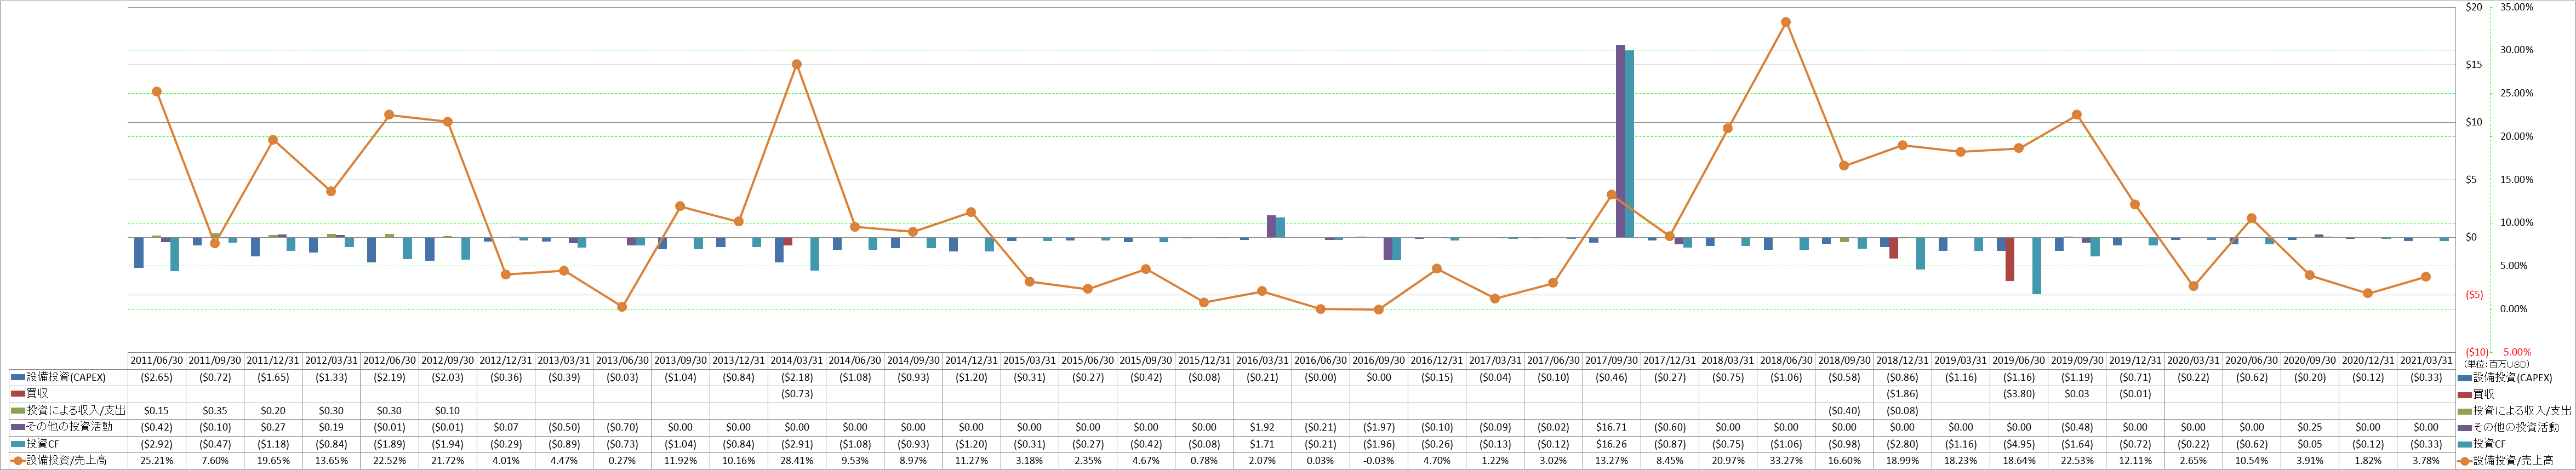2576x470 pixels.
Task: Click the 2013/06/30 column header
Action: coord(622,361)
